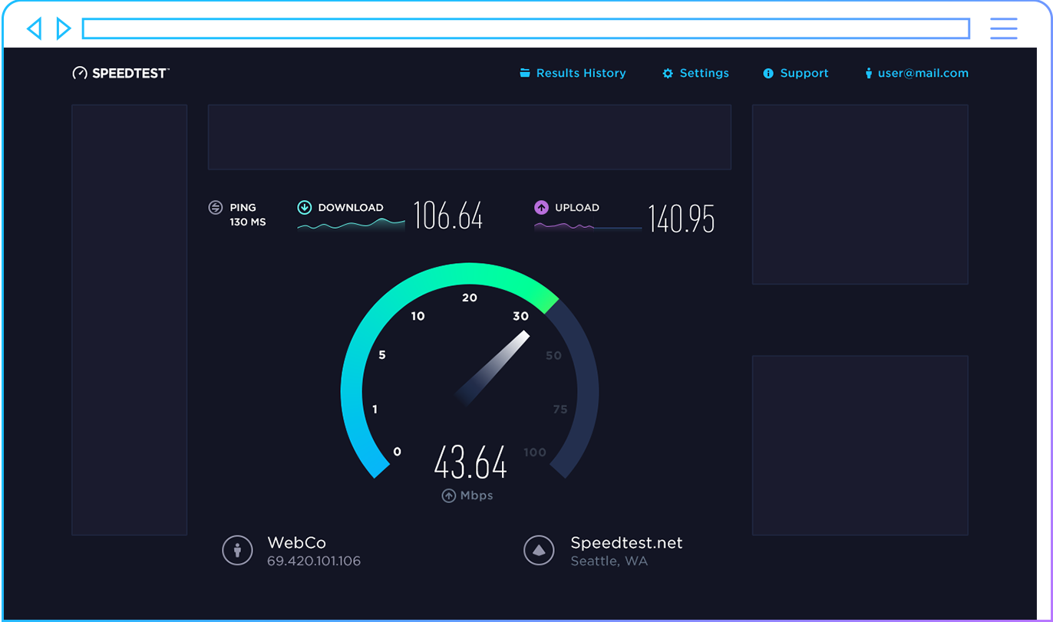The height and width of the screenshot is (622, 1053).
Task: Select the Speedtest.net server name
Action: 626,543
